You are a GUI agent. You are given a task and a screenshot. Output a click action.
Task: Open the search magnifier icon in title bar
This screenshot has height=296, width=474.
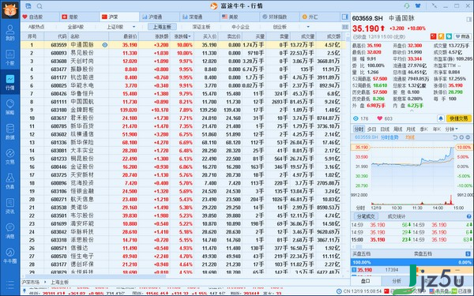click(39, 6)
